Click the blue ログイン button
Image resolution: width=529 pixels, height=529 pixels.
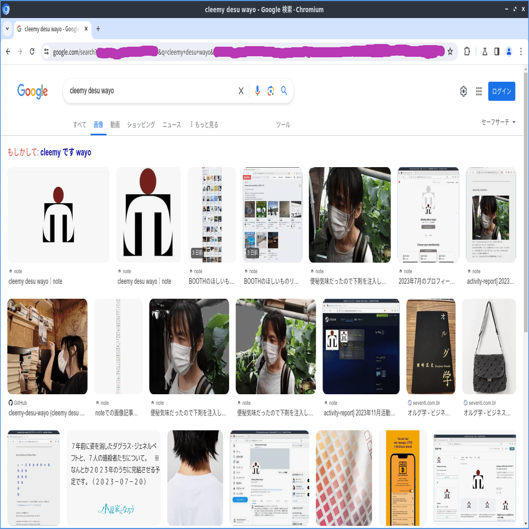point(501,91)
